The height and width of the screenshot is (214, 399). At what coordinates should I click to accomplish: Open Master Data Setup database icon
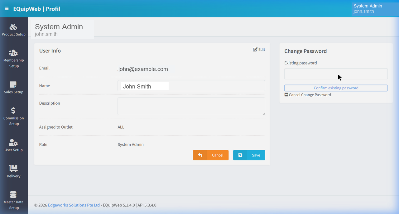tap(13, 194)
